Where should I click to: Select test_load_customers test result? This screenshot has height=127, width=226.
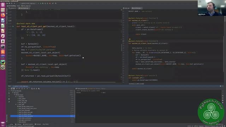(x=25, y=118)
